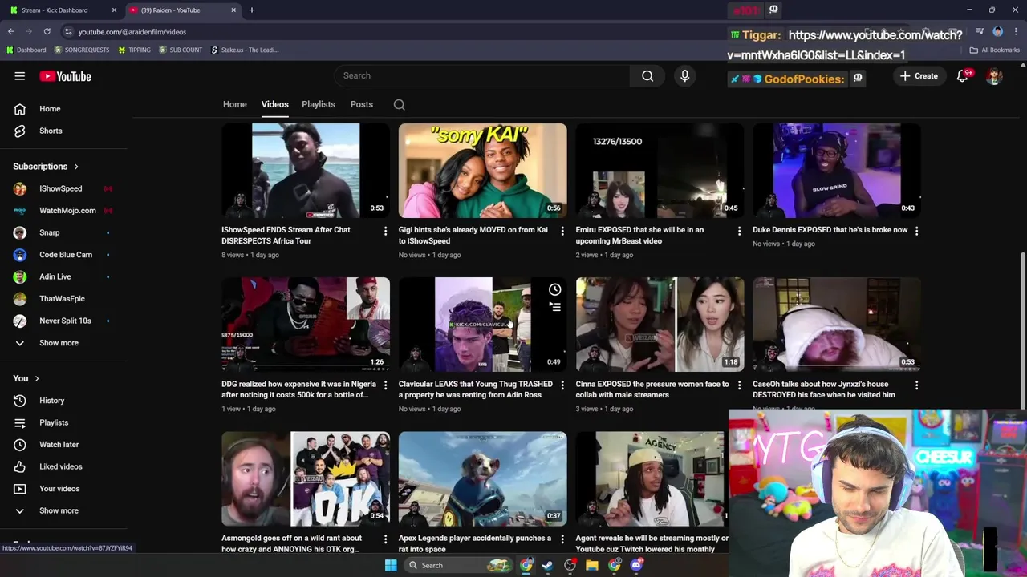Open the YouTube hamburger guide menu

pos(20,76)
